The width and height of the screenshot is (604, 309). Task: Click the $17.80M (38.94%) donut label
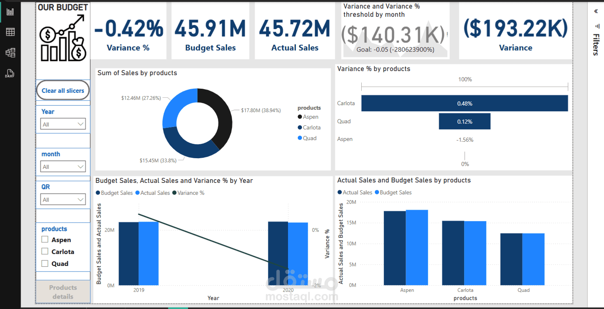point(261,111)
